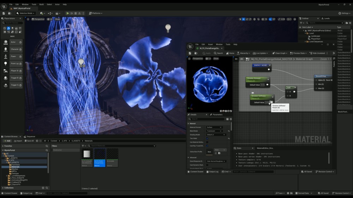The width and height of the screenshot is (353, 198).
Task: Toggle the Lit view mode in the level viewport
Action: pos(49,19)
